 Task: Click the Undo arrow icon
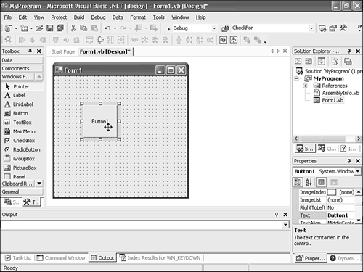coord(107,28)
